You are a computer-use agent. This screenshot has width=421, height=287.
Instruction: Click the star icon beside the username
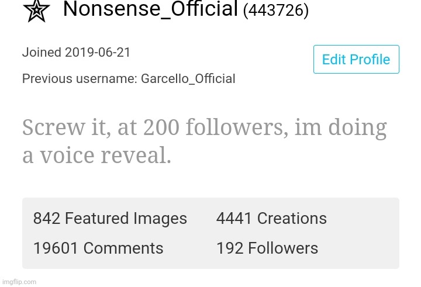(36, 11)
